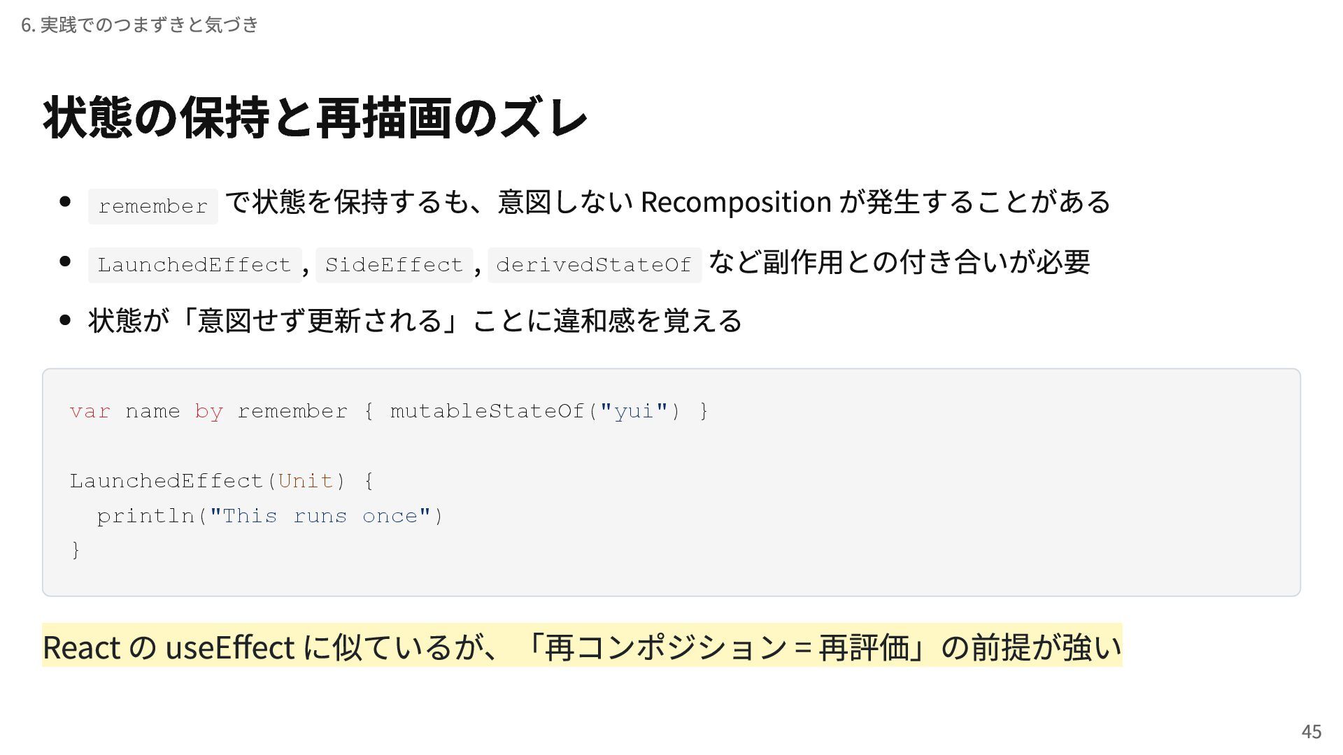
Task: Click the inline code tag remember
Action: click(152, 206)
